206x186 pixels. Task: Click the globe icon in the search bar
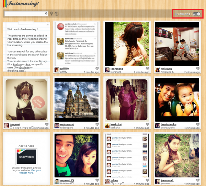pos(56,14)
